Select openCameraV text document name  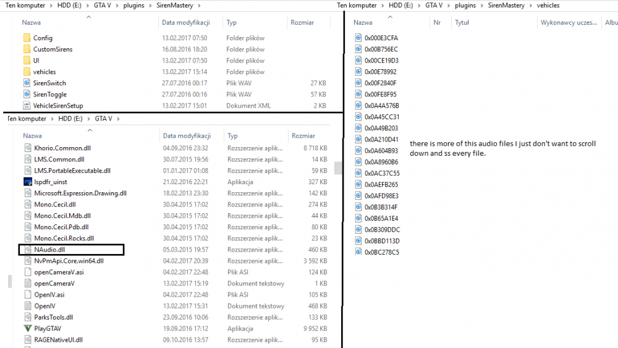[x=54, y=283]
